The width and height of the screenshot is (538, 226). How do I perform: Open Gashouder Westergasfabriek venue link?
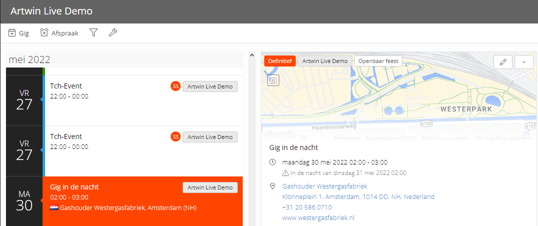325,186
